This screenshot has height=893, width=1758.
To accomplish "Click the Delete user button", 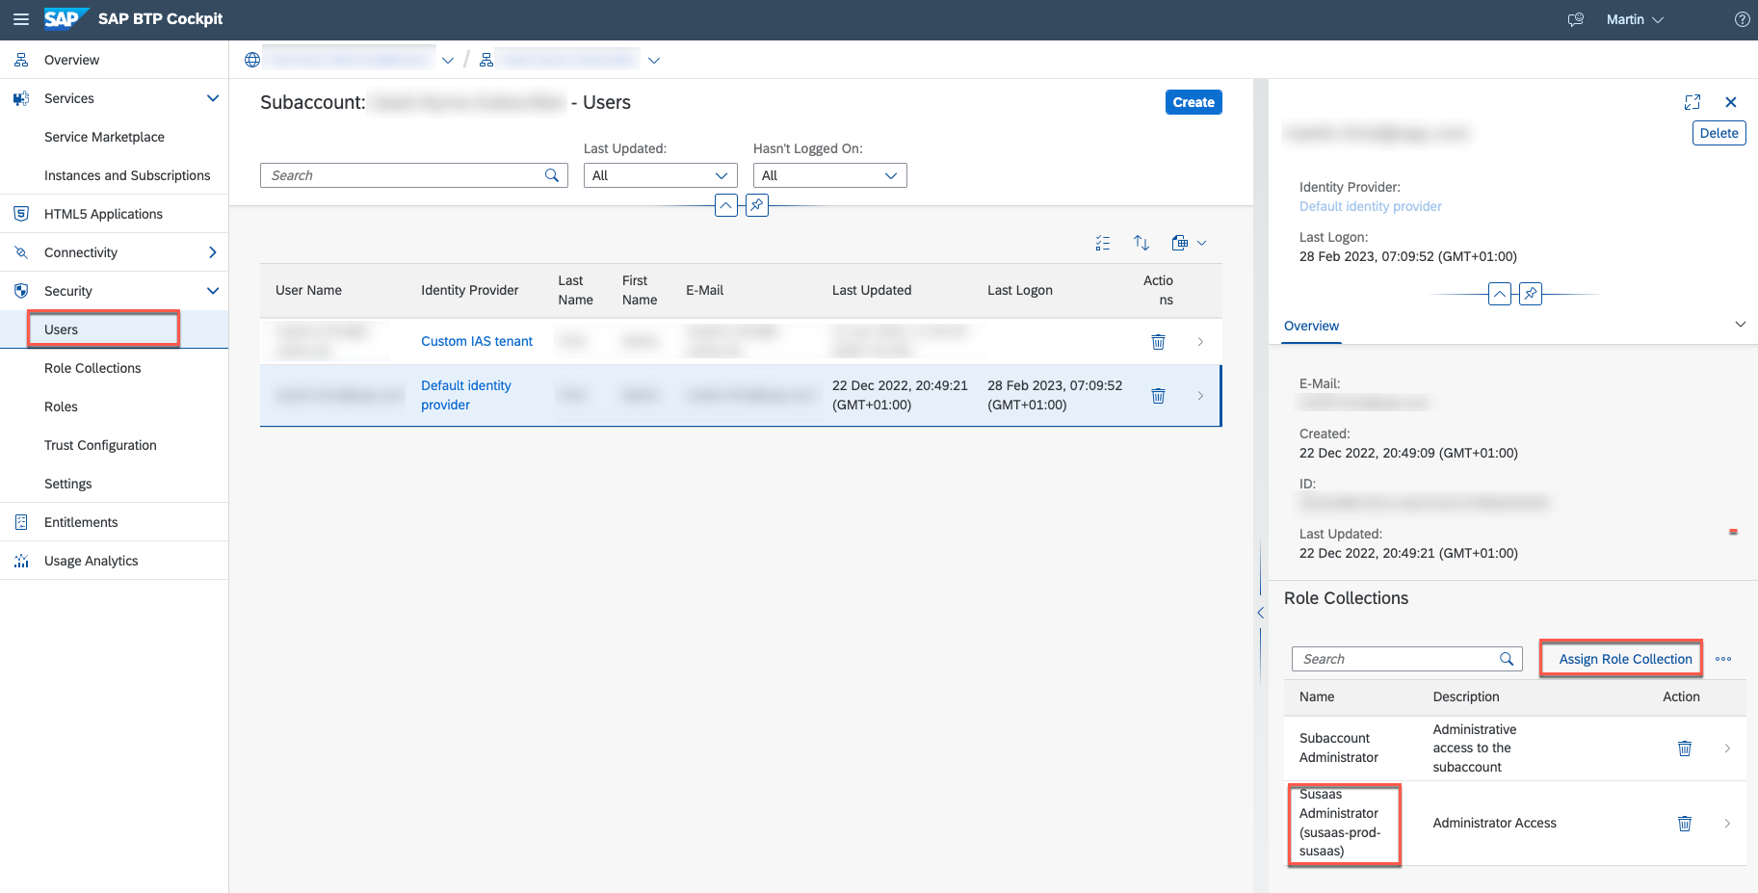I will [1719, 133].
